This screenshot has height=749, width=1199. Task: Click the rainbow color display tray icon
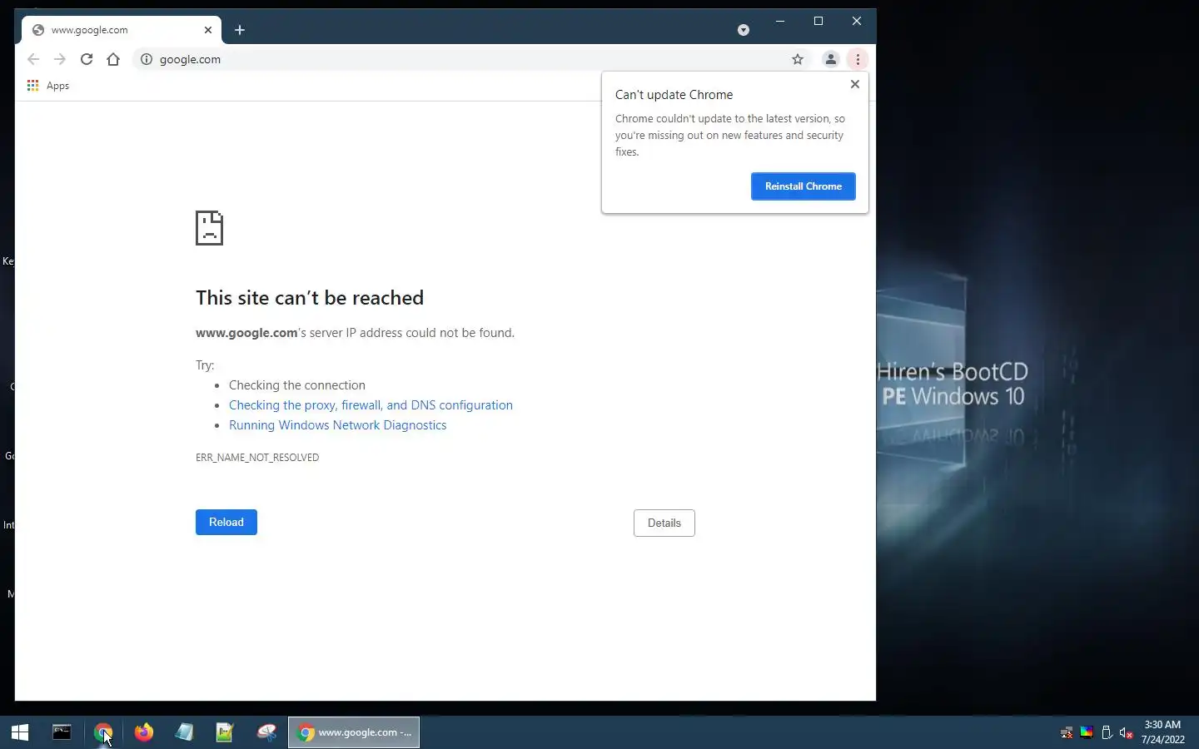[x=1087, y=733]
